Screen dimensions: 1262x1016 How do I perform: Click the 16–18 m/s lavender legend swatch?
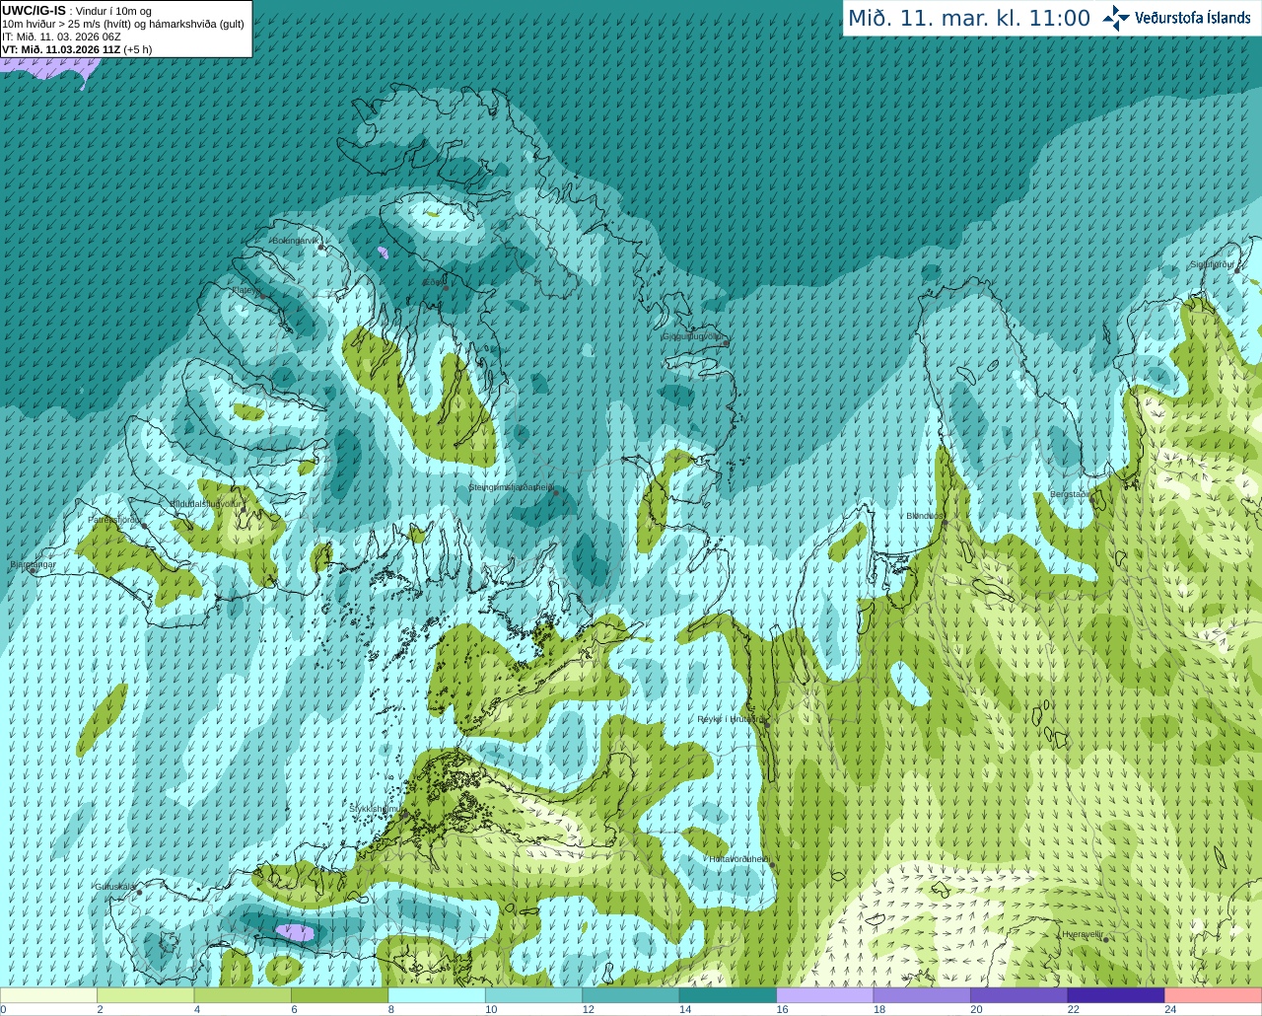[825, 995]
